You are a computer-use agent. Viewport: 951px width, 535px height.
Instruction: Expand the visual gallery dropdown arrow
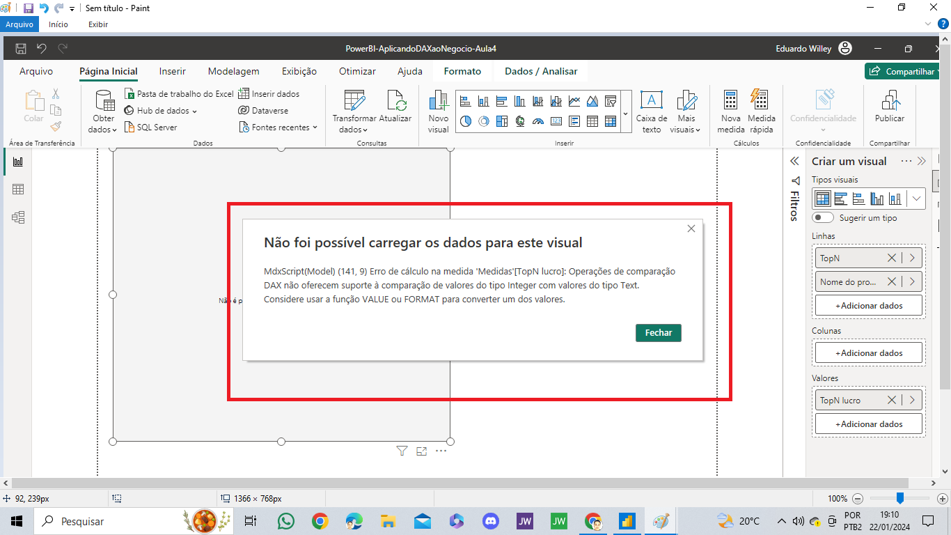pos(625,111)
